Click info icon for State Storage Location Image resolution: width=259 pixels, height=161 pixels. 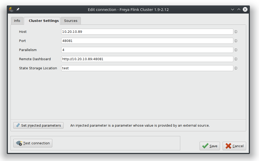pos(236,68)
